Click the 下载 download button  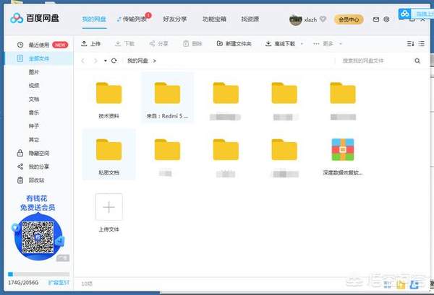124,43
